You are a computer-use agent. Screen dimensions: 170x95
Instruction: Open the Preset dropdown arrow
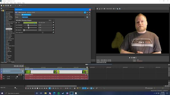click(85, 17)
